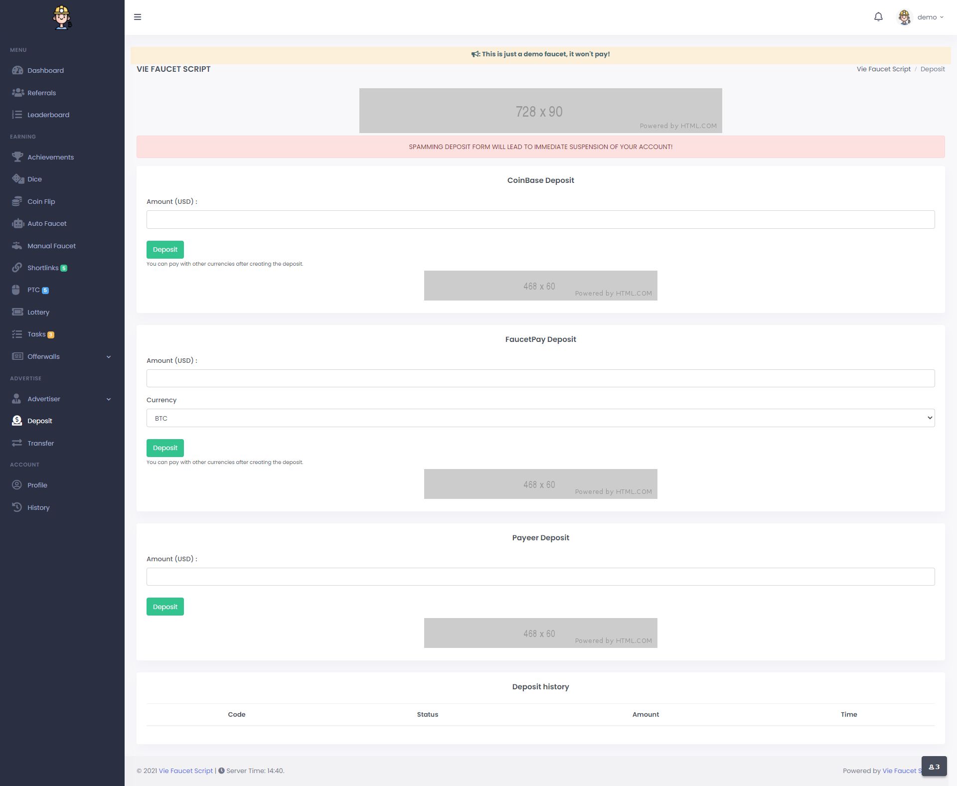Viewport: 957px width, 786px height.
Task: Go to the Transfer menu item
Action: pos(40,443)
